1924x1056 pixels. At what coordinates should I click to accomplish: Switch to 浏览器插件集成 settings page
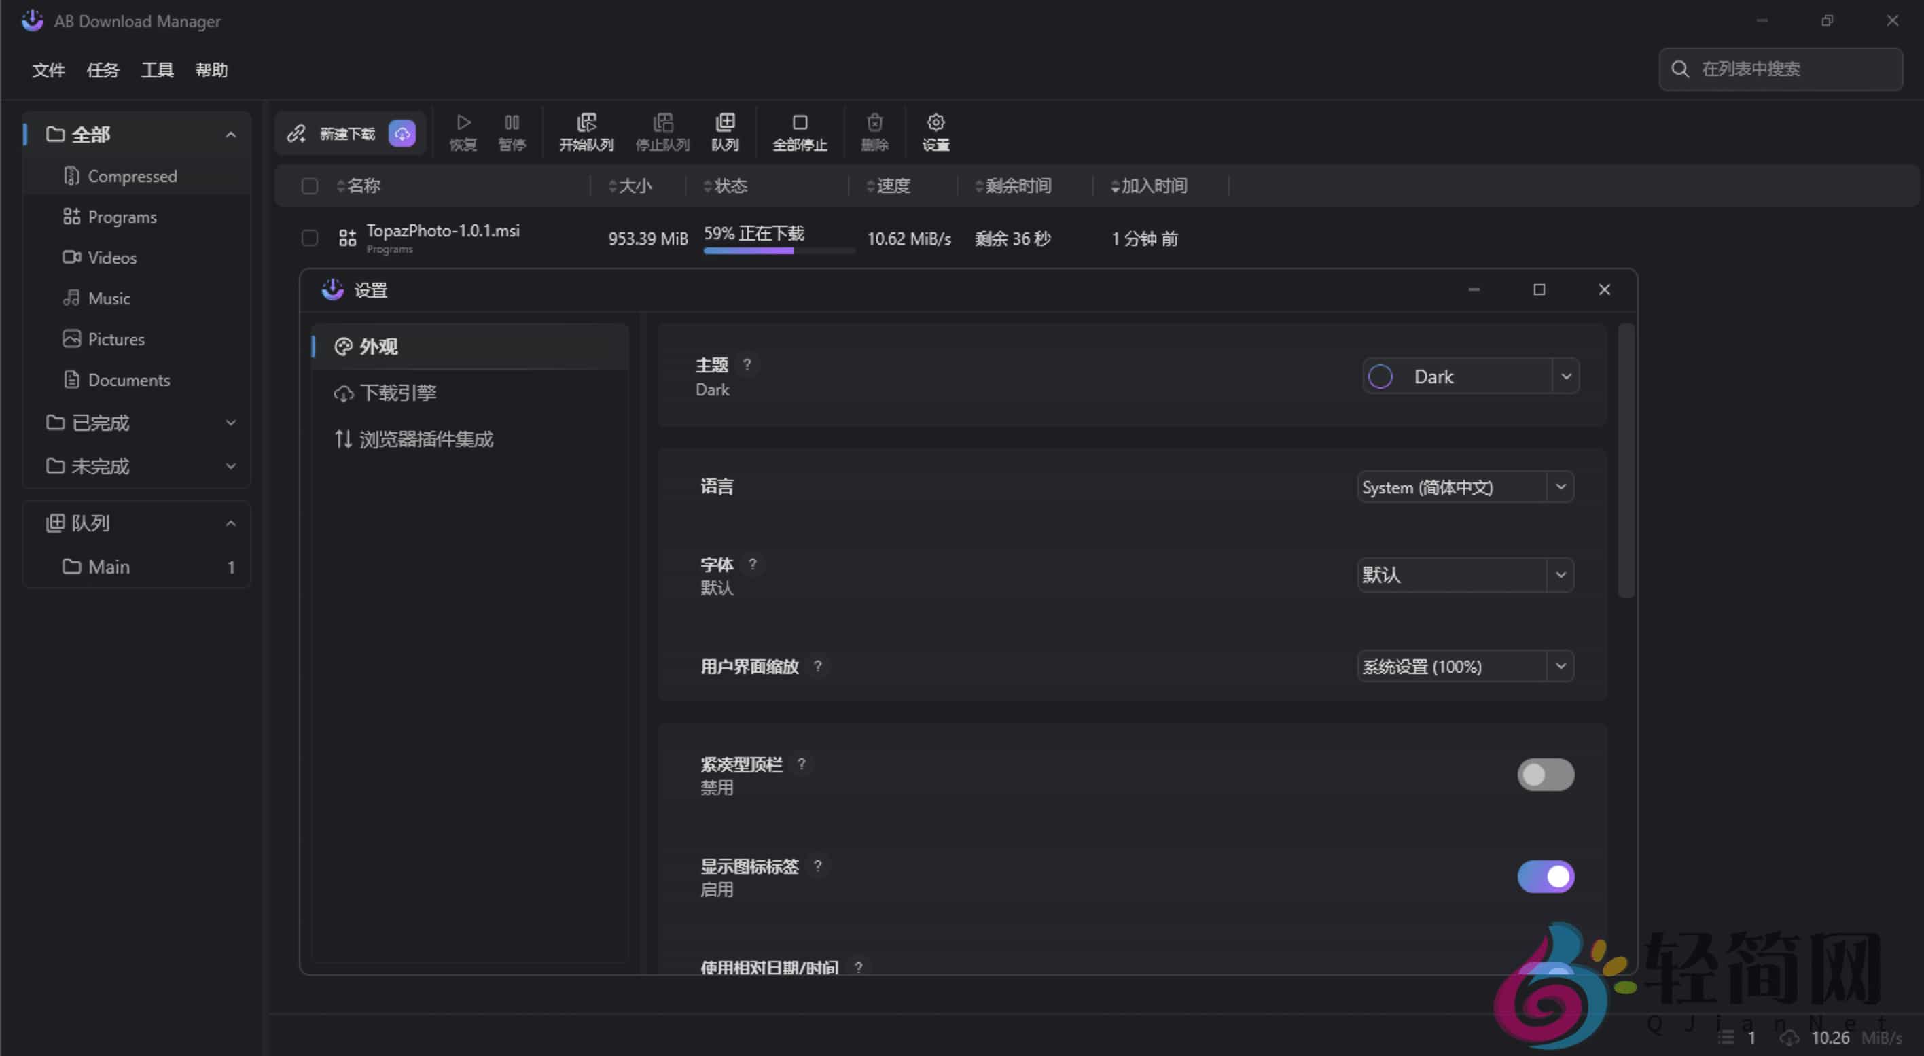[x=427, y=439]
